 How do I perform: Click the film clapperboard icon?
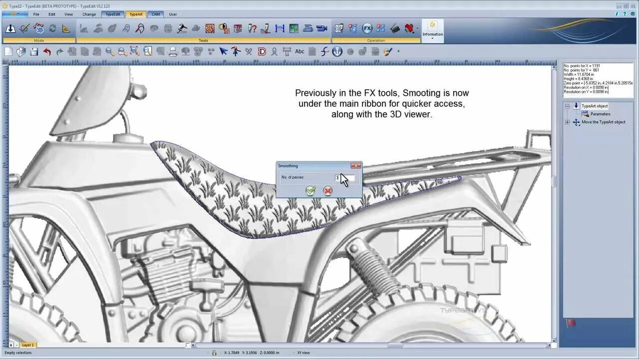(x=395, y=28)
